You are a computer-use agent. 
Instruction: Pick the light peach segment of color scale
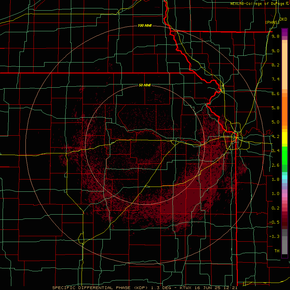tap(285, 67)
